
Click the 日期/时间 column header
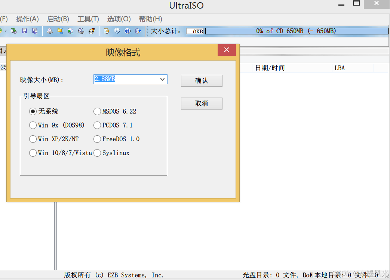coord(292,68)
